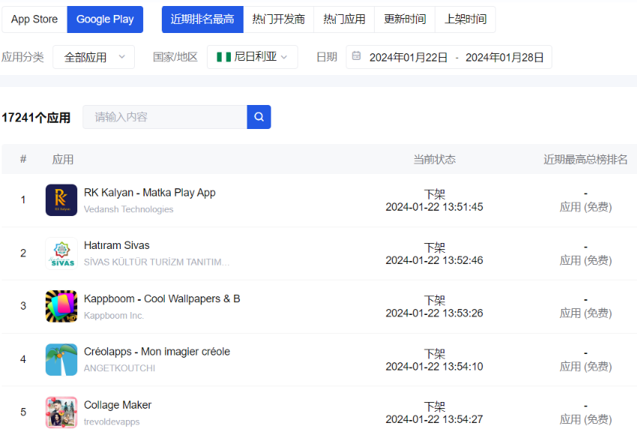This screenshot has height=435, width=637.
Task: Switch to 热门开发商 tab
Action: 278,19
